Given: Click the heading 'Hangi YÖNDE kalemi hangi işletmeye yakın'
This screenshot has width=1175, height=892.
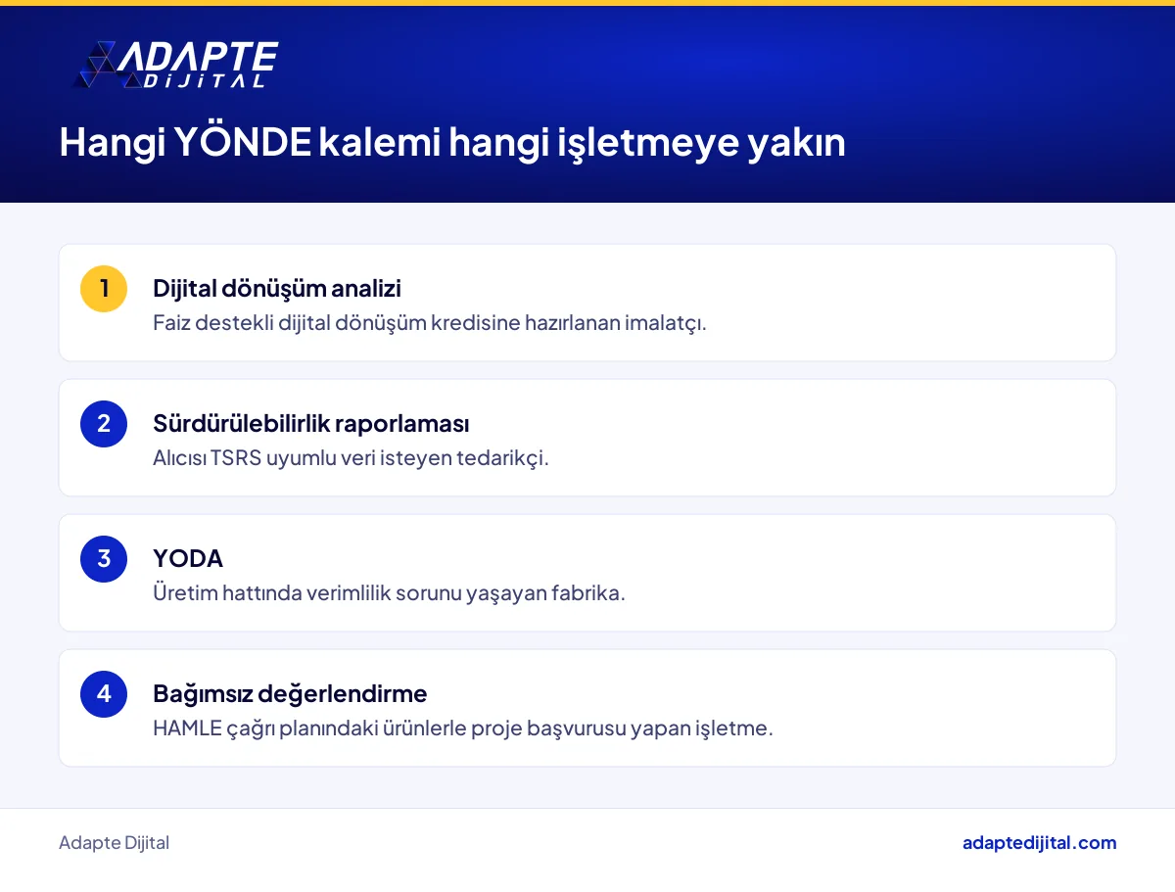Looking at the screenshot, I should (x=452, y=143).
